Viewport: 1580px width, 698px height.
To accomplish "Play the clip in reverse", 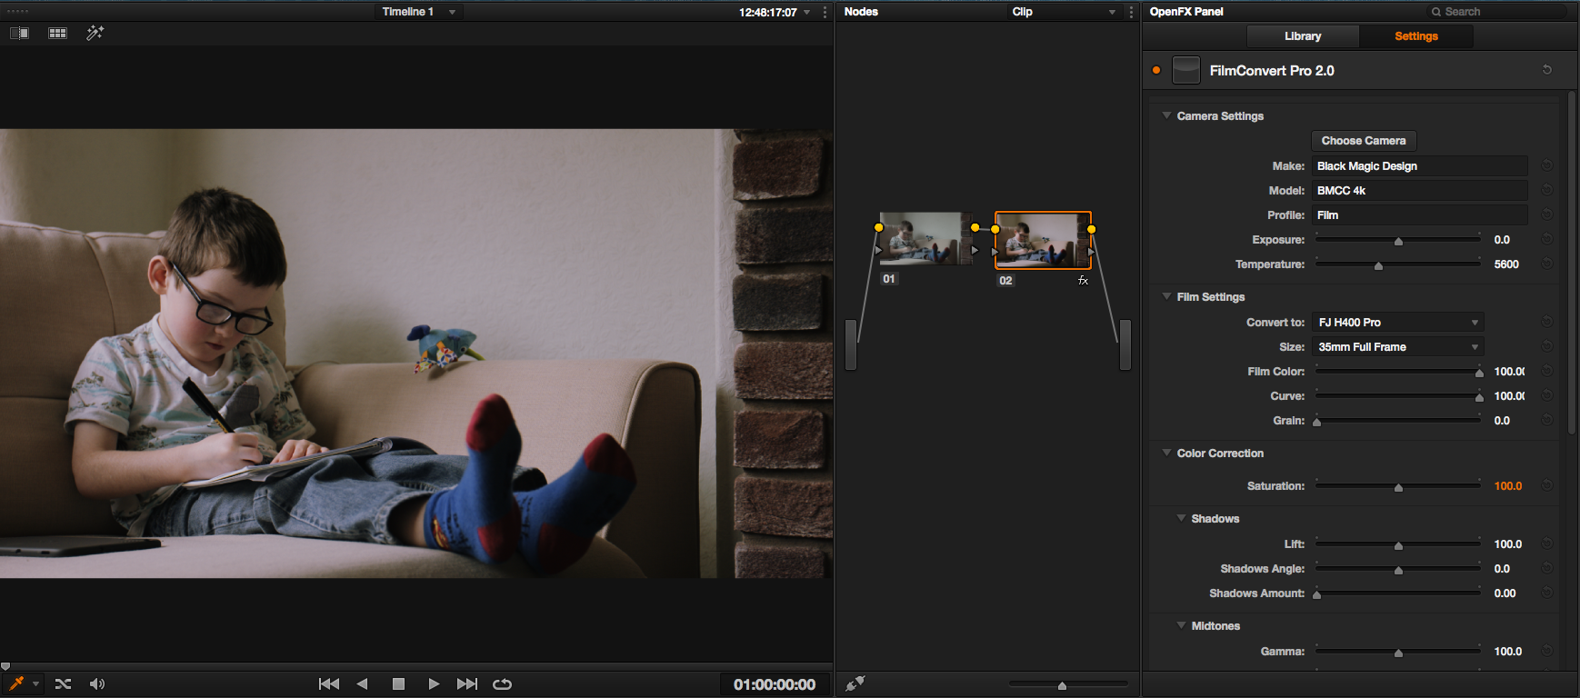I will 363,683.
